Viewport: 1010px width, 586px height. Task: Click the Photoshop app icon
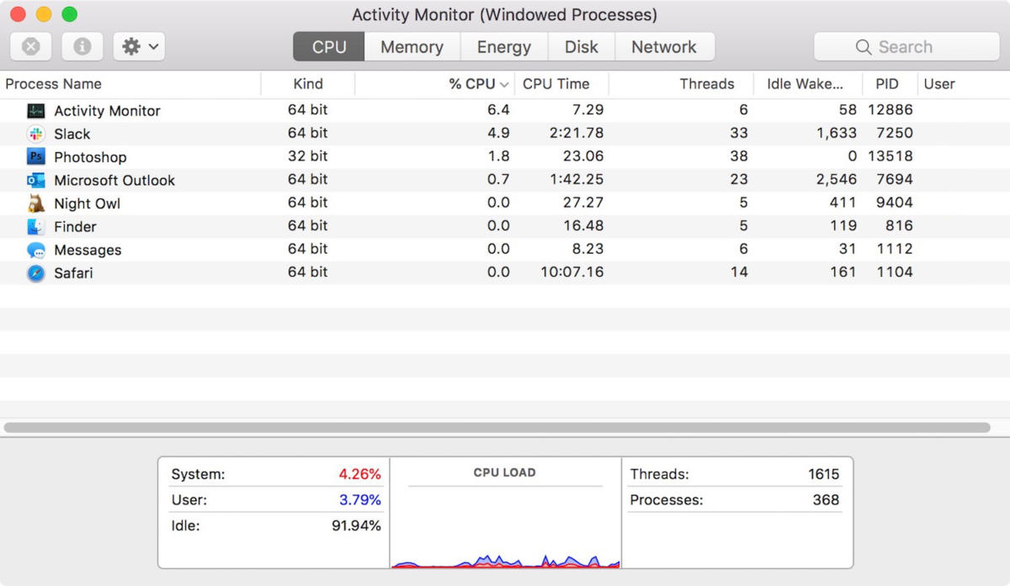(x=35, y=156)
